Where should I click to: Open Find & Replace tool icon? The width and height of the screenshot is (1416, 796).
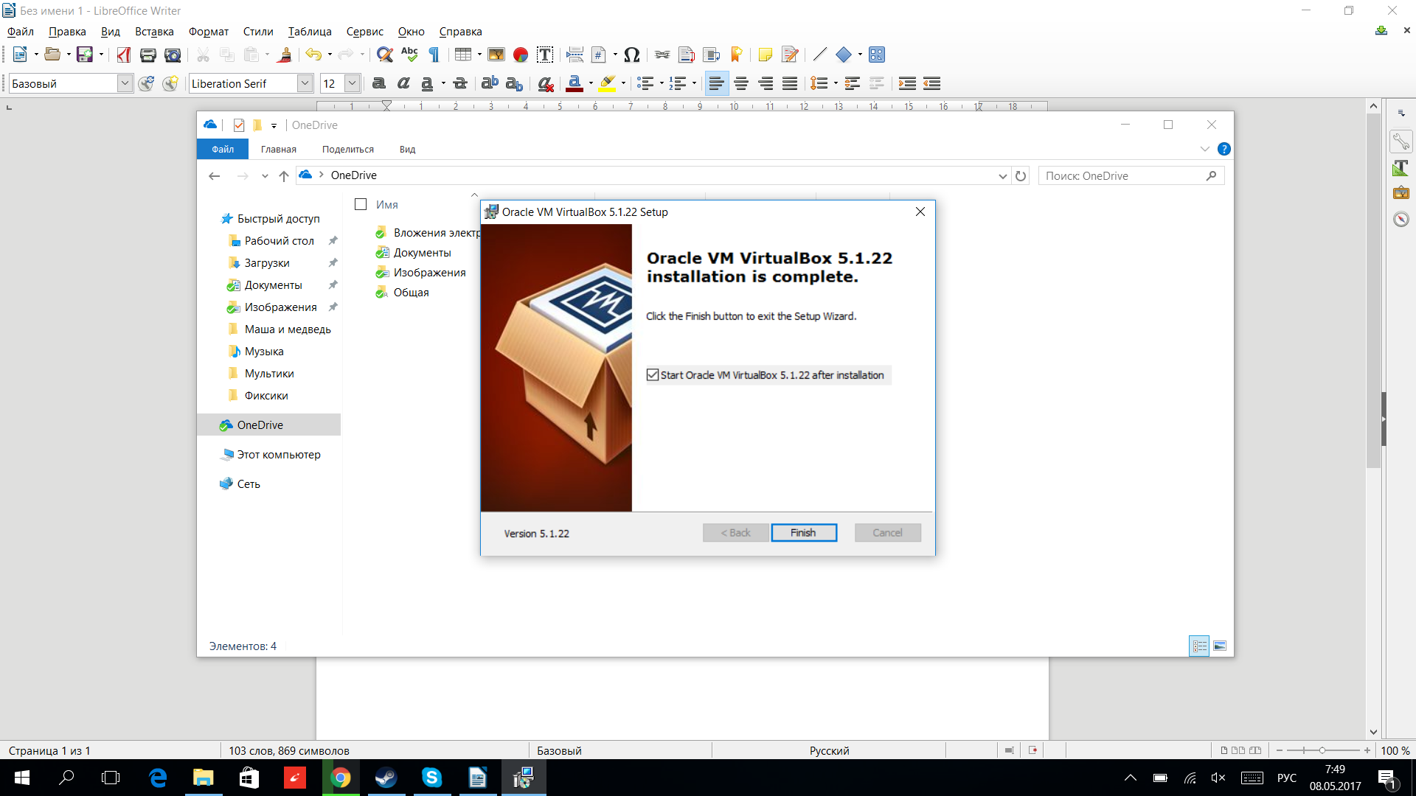[384, 55]
